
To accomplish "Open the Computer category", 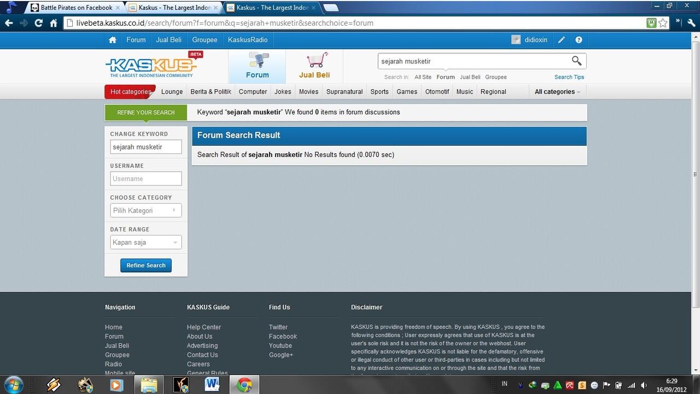I will pyautogui.click(x=253, y=92).
